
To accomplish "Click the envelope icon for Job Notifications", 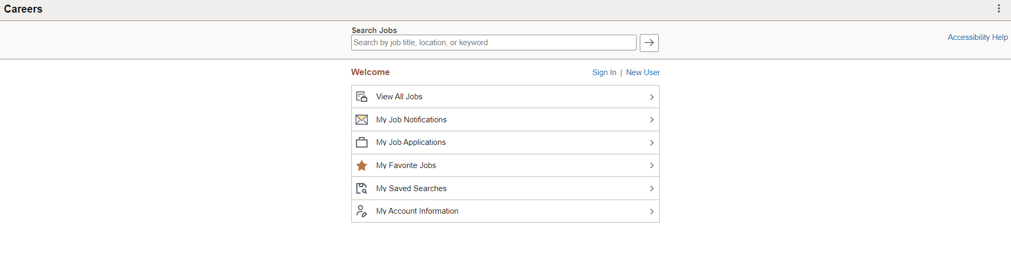I will (362, 120).
